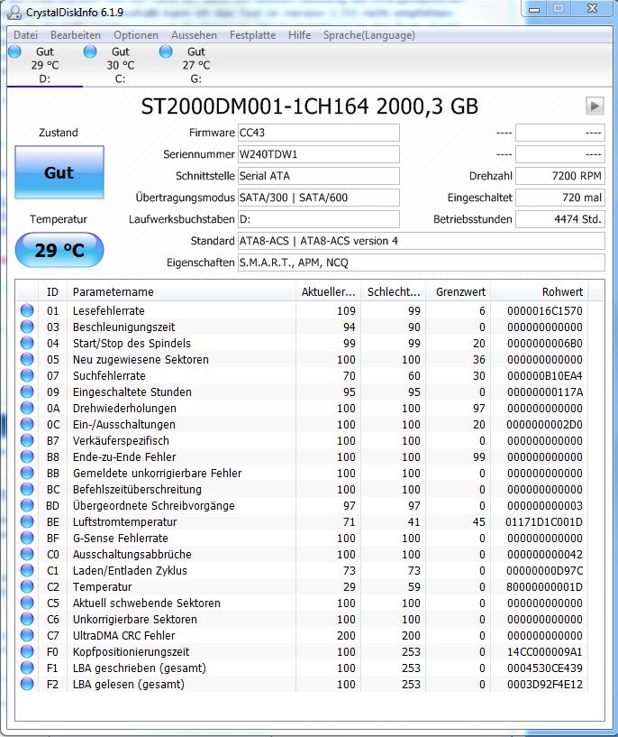The width and height of the screenshot is (618, 737).
Task: Click status orb for Drehwiederholungen row
Action: (x=27, y=408)
